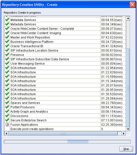Select Oracle WebCenter Content: Imaging name

pyautogui.click(x=36, y=33)
